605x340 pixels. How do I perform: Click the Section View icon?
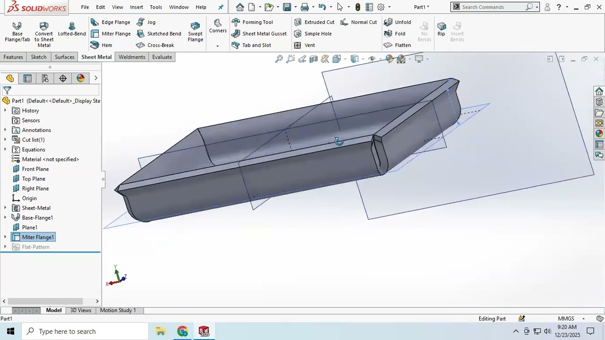coord(313,59)
